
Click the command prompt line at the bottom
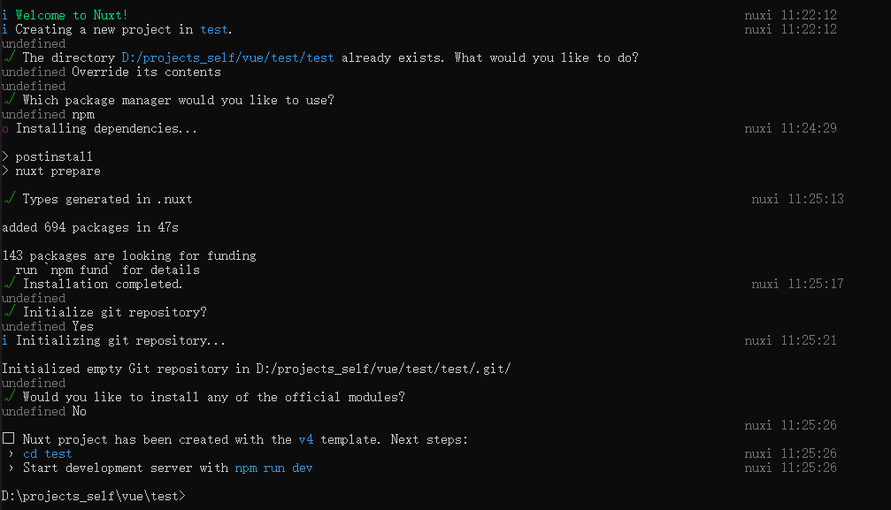click(94, 496)
